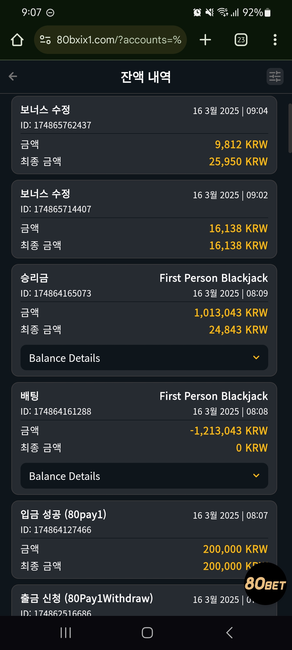
Task: Open the Android recent apps button
Action: [x=66, y=633]
